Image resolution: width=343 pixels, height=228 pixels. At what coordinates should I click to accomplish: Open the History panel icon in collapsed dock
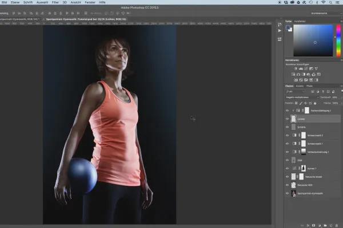(x=280, y=24)
